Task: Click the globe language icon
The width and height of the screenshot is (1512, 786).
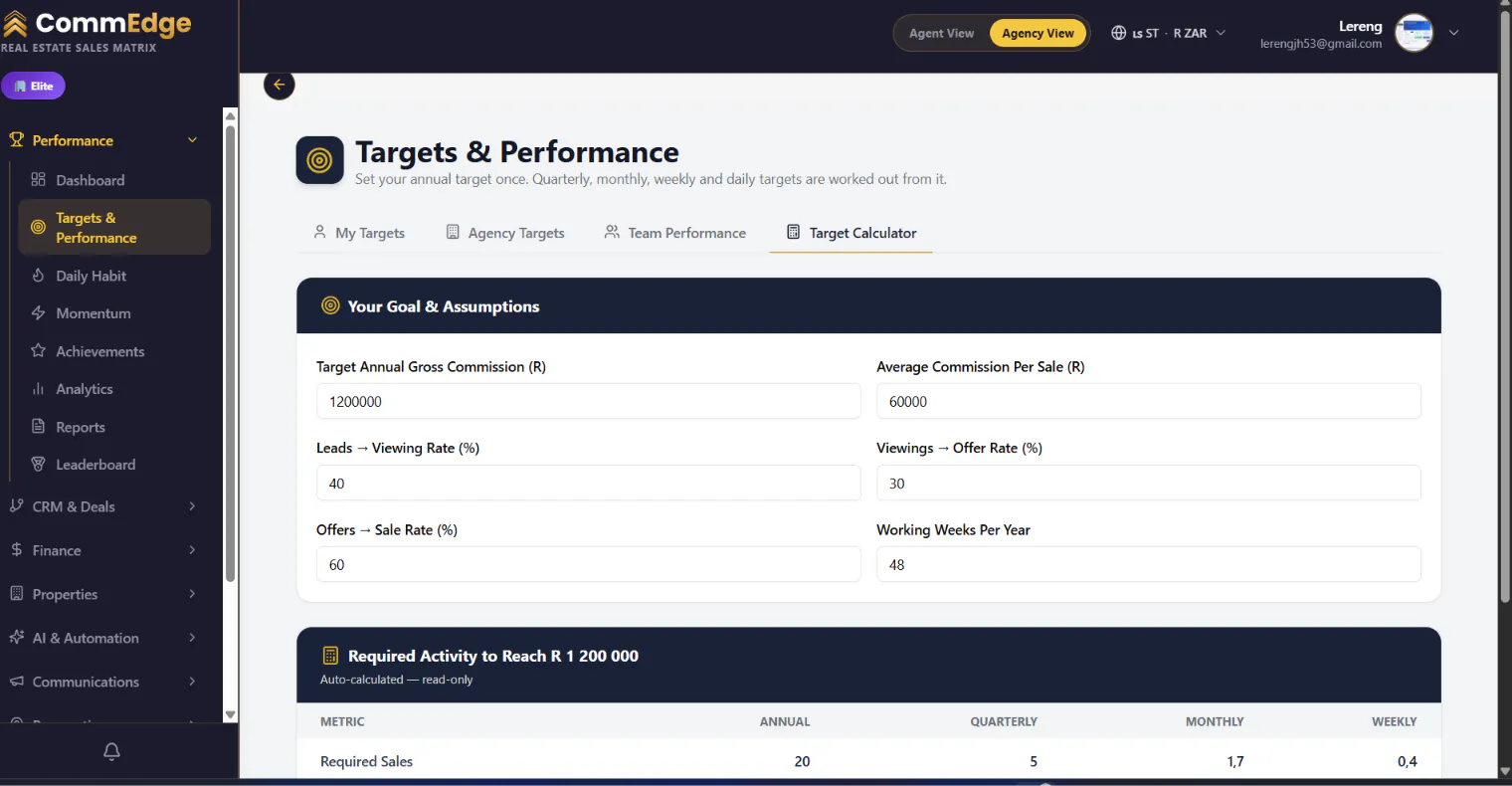Action: tap(1119, 33)
